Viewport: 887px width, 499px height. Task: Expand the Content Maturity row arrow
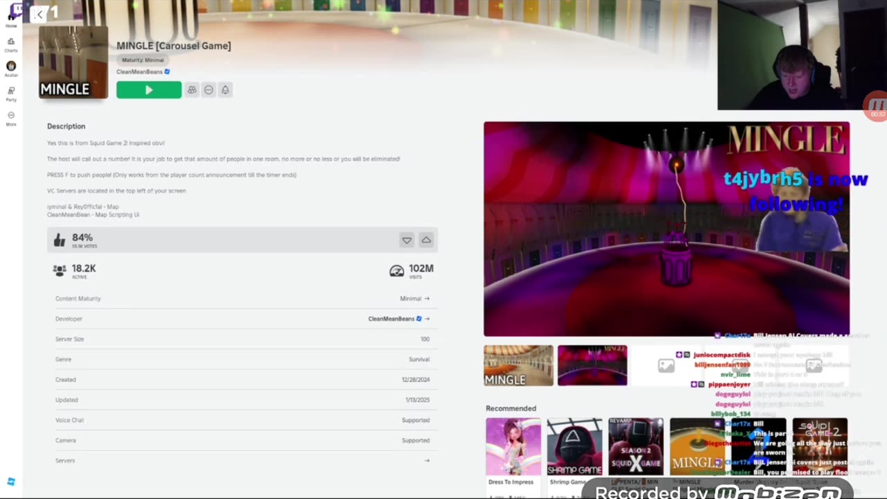(427, 299)
